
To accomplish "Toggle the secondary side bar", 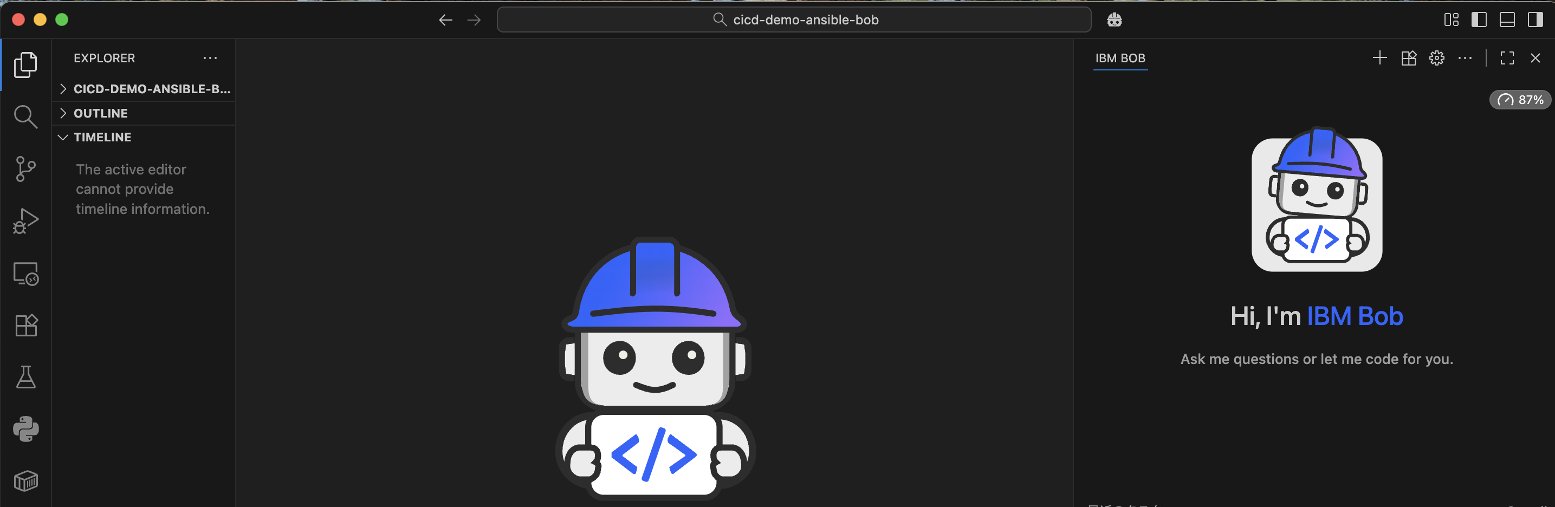I will (1535, 20).
